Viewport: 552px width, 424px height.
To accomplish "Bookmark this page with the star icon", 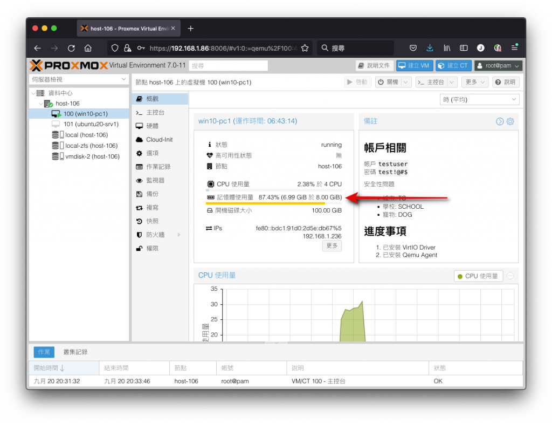I will pos(305,48).
